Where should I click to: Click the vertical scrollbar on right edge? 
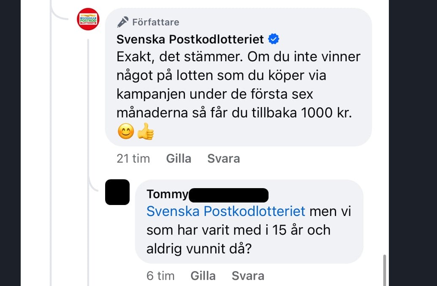pos(385,270)
